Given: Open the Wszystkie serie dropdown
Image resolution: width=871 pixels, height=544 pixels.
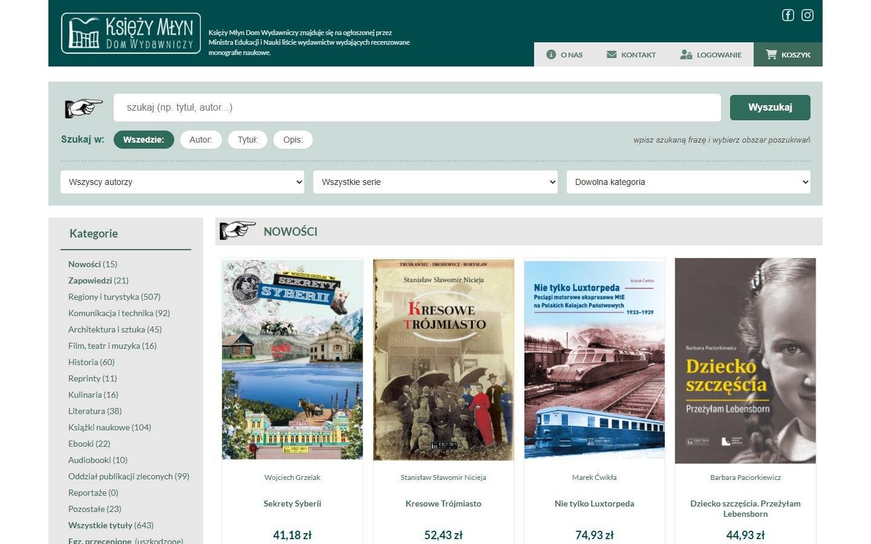Looking at the screenshot, I should click(435, 182).
